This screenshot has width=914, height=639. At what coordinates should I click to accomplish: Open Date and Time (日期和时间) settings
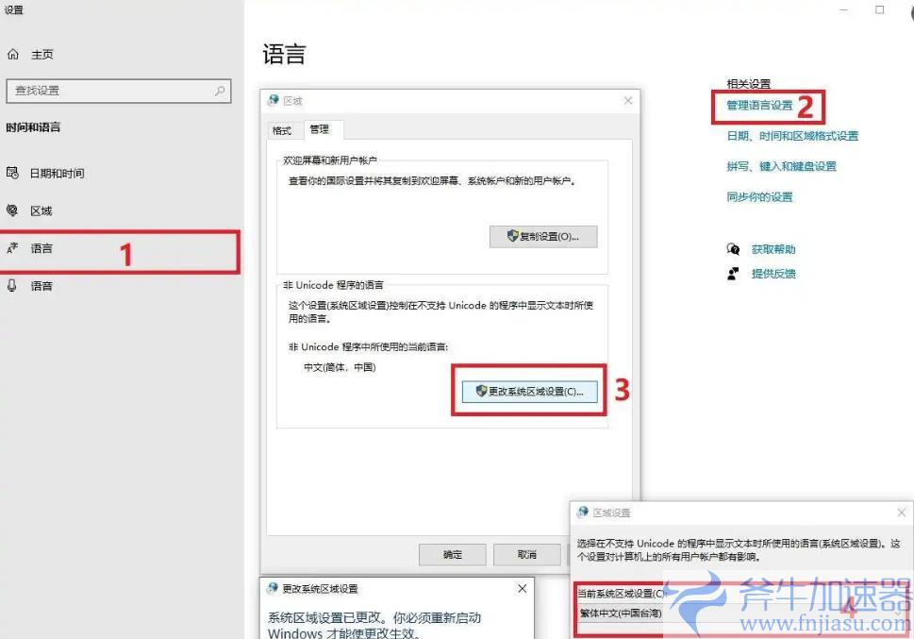(x=57, y=173)
